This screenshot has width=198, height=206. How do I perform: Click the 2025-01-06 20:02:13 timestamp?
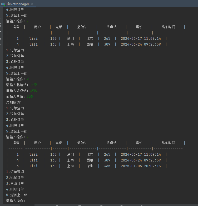(141, 166)
